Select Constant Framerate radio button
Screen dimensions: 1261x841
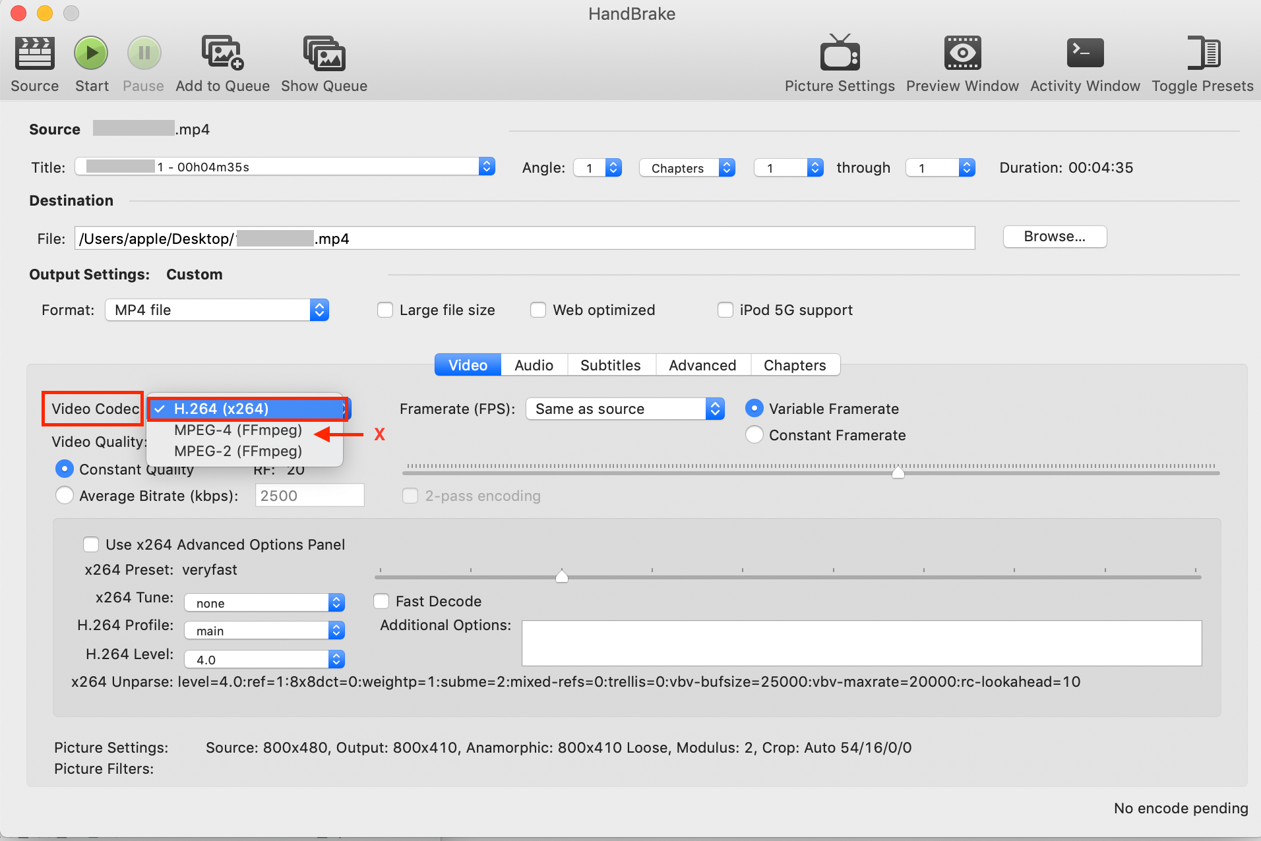click(x=754, y=435)
